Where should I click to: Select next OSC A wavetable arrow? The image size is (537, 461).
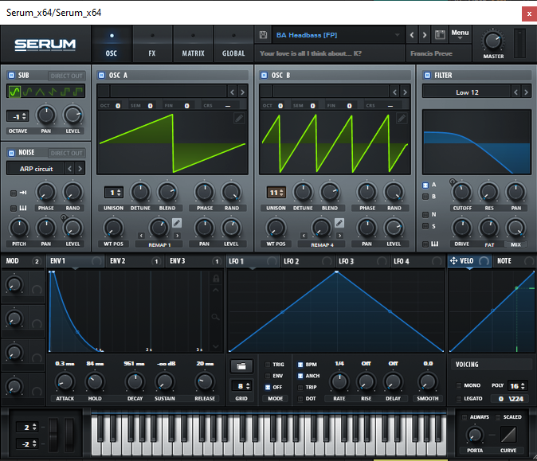coord(242,92)
